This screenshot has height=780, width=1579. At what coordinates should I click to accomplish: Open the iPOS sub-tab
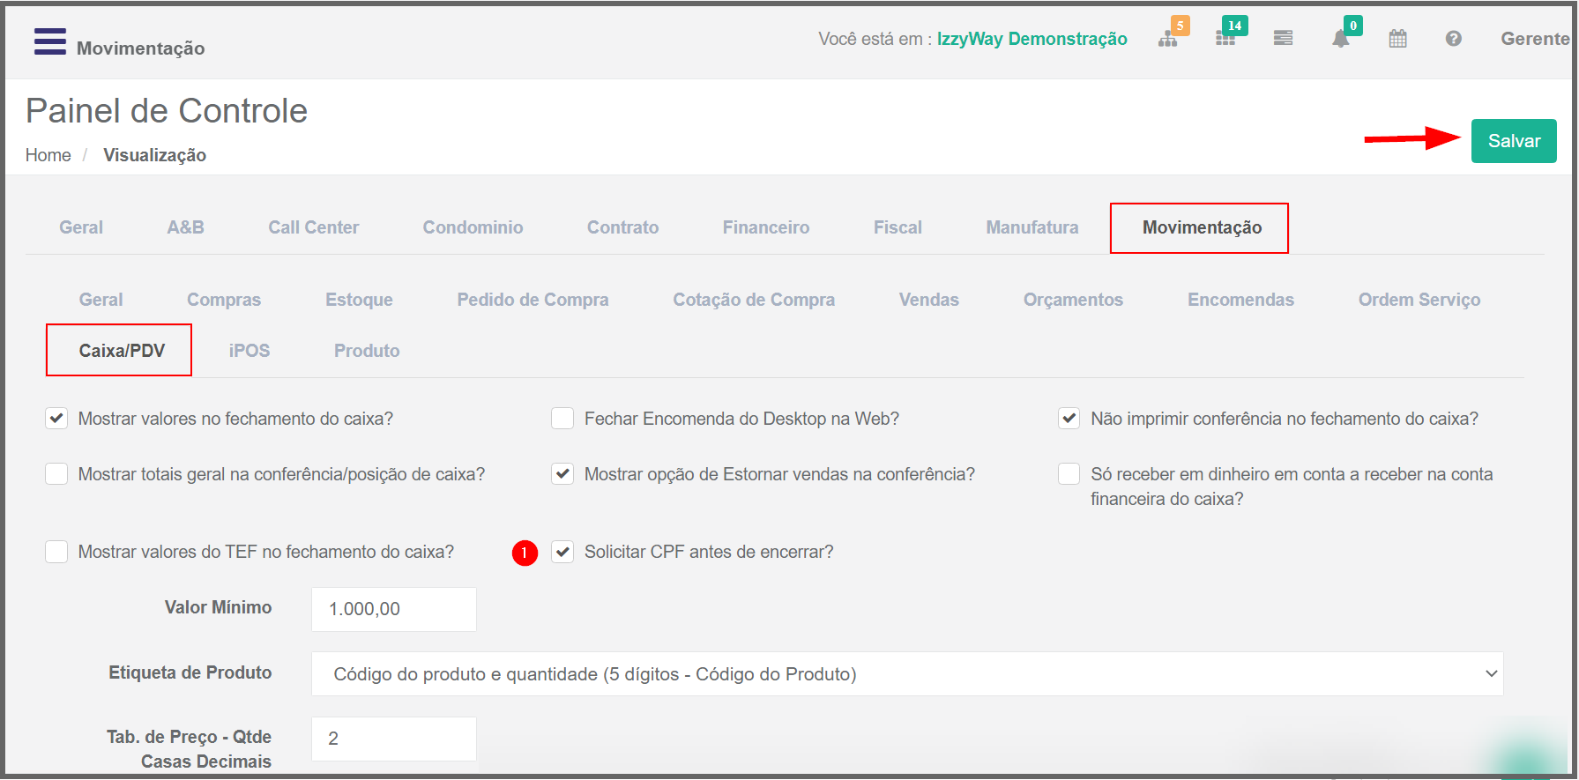click(x=250, y=351)
